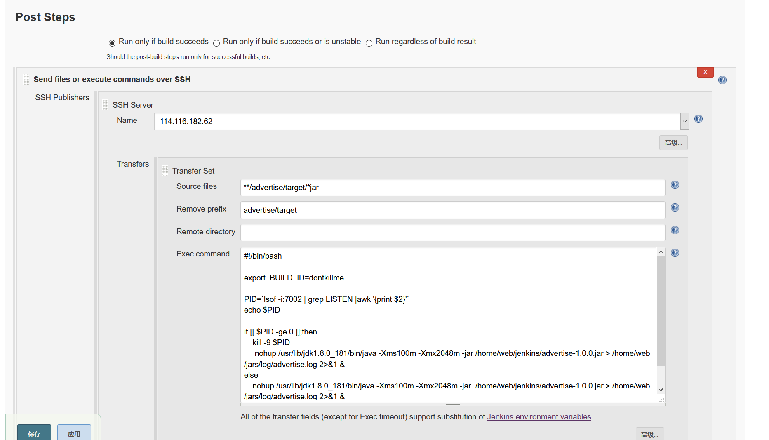Click the SSH Server drag handle

click(106, 105)
